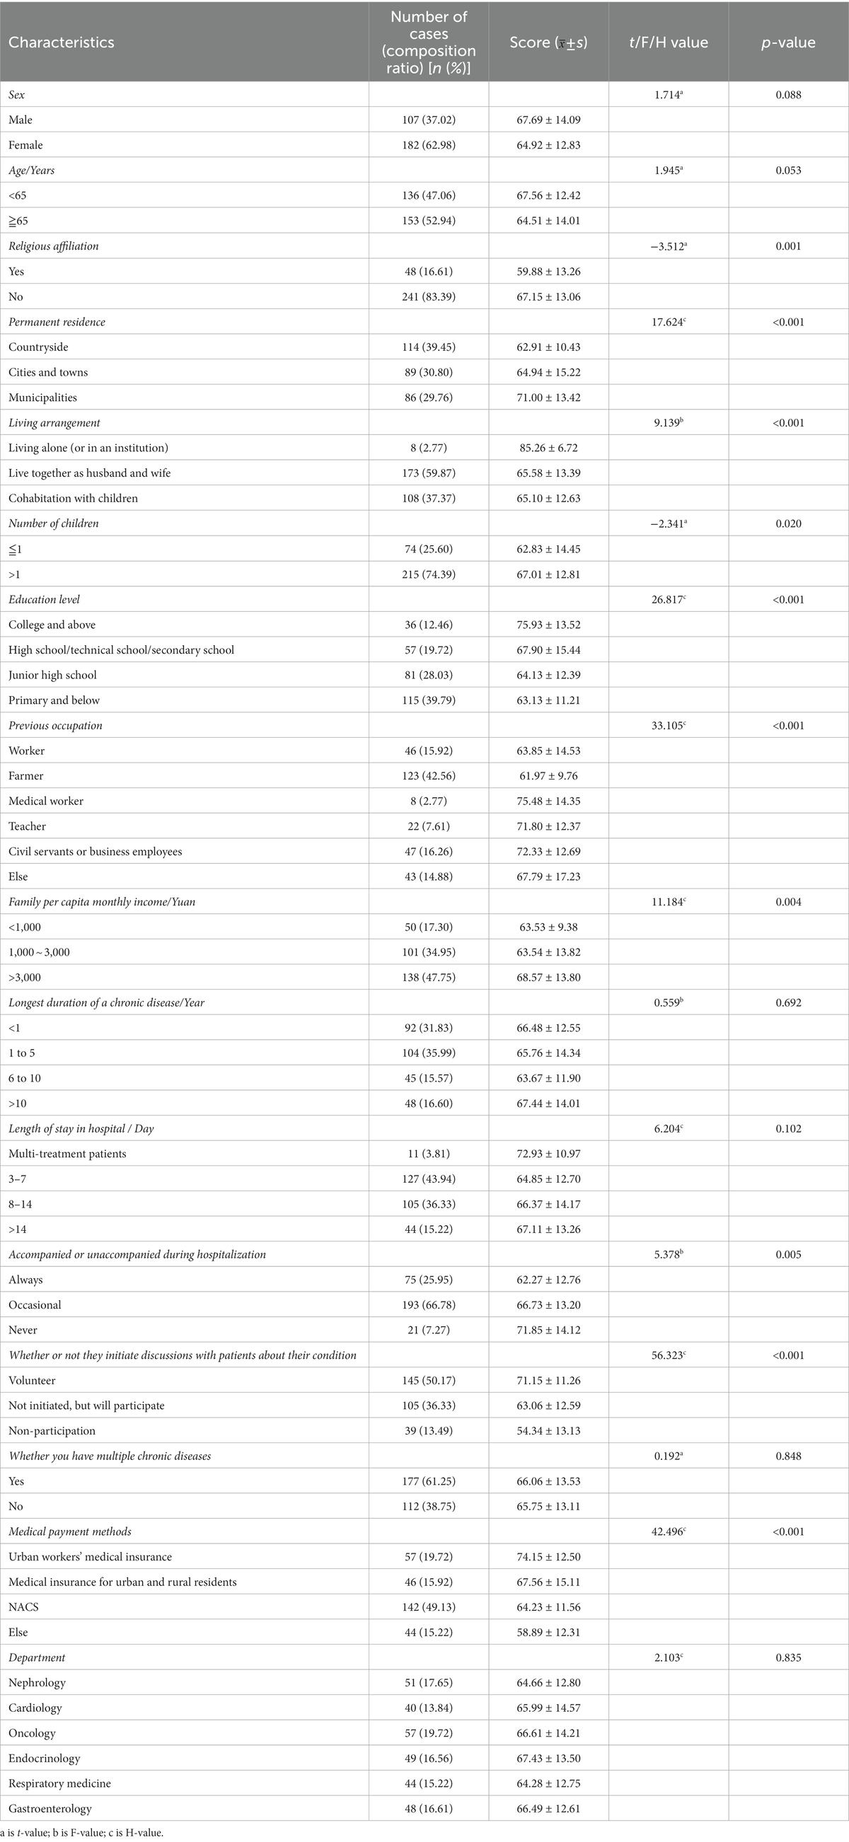Click the Medical payment methods heading
The image size is (849, 1842).
coord(70,1531)
